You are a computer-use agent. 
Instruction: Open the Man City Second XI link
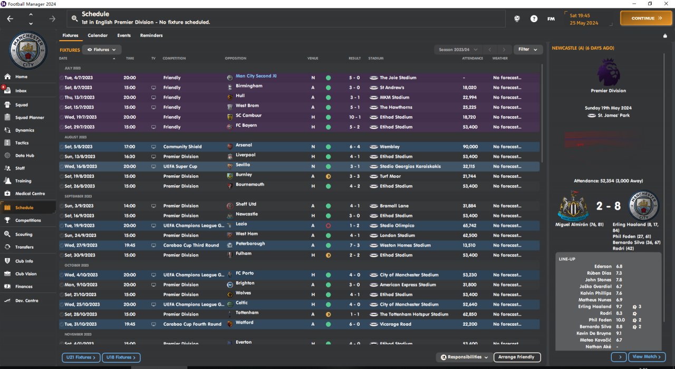tap(256, 76)
